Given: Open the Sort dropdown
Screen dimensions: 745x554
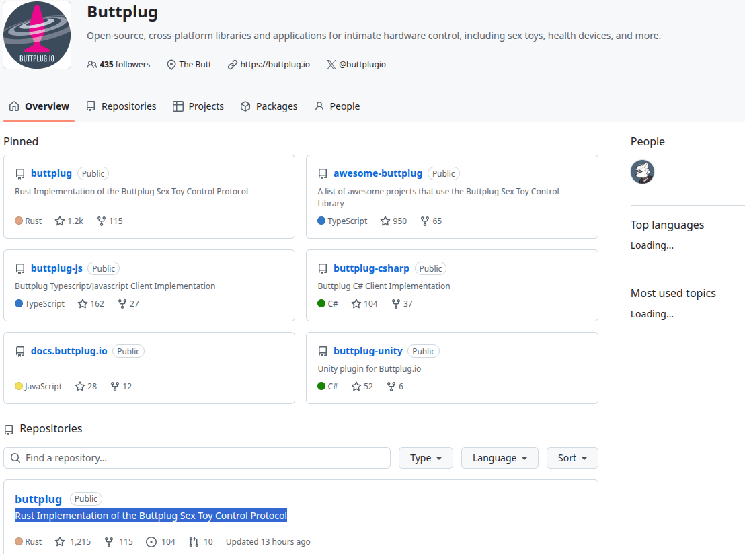Looking at the screenshot, I should click(572, 458).
